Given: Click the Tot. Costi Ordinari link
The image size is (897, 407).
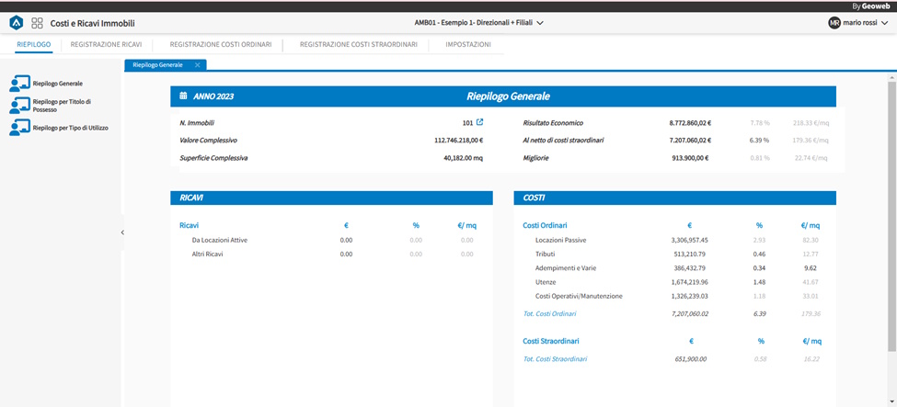Looking at the screenshot, I should (552, 313).
